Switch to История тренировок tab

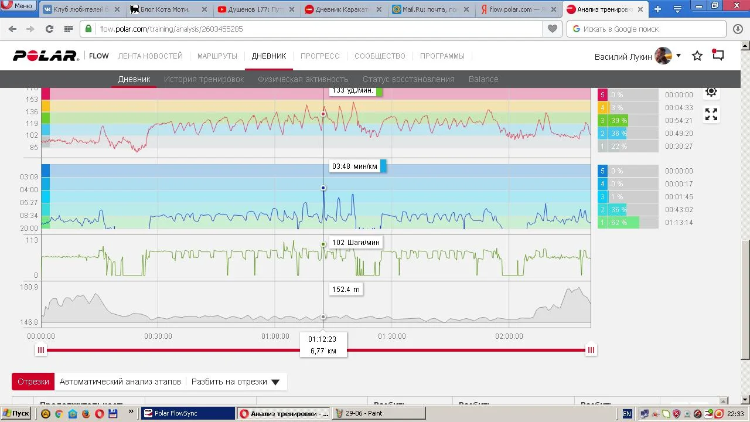coord(204,79)
